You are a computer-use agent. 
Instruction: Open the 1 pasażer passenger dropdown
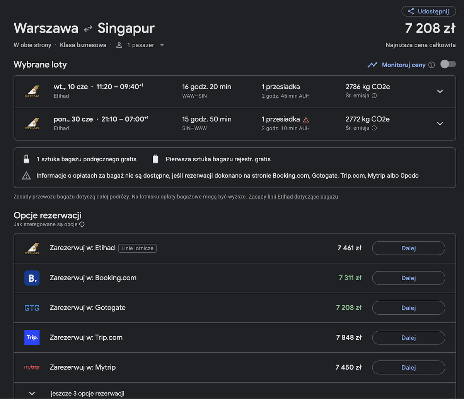coord(140,45)
